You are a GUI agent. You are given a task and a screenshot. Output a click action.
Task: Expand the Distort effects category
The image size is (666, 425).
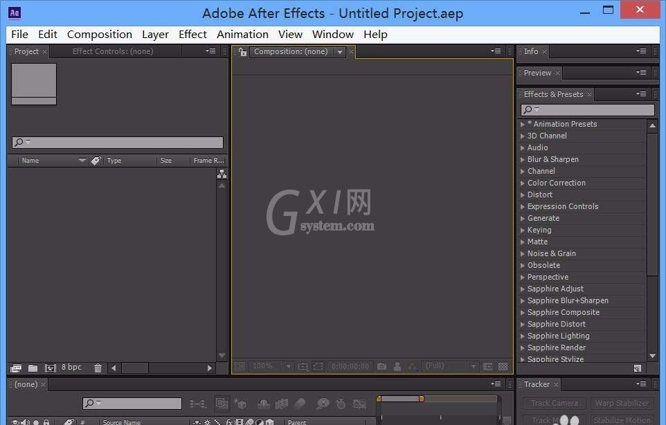[523, 195]
